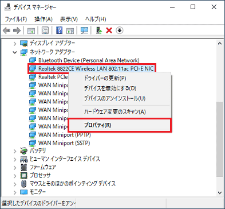
Task: Toggle the action pane toolbar icon
Action: pyautogui.click(x=70, y=30)
